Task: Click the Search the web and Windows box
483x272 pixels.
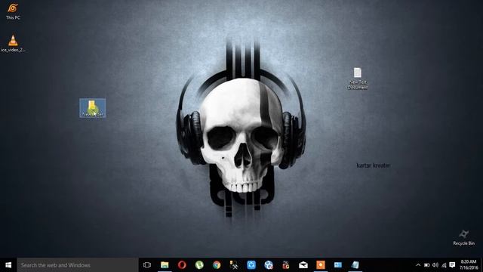Action: (78, 265)
